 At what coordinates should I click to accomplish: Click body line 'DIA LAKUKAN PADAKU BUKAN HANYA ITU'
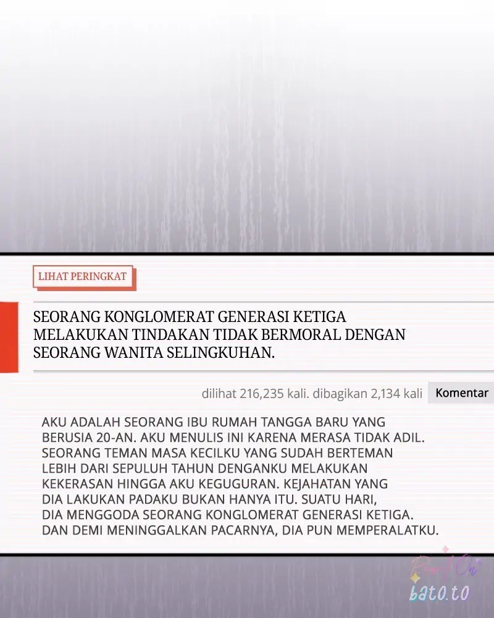[x=222, y=499]
